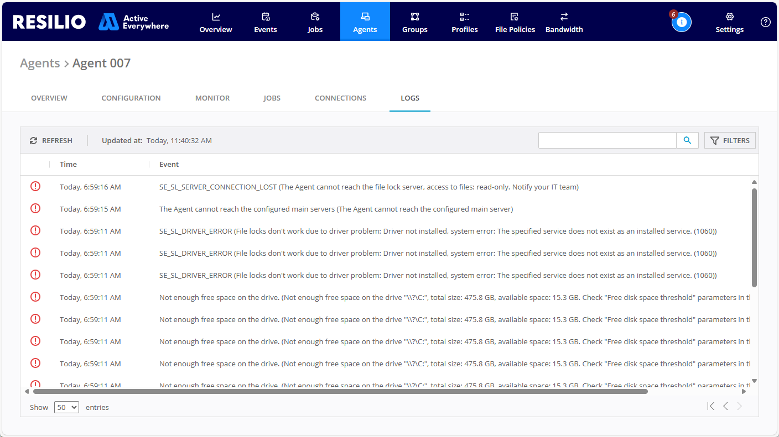The width and height of the screenshot is (779, 437).
Task: Open Groups from the top bar
Action: click(414, 22)
